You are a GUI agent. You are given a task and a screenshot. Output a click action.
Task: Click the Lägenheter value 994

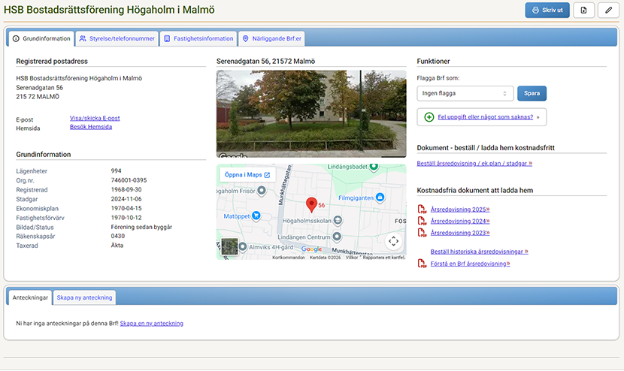[117, 170]
